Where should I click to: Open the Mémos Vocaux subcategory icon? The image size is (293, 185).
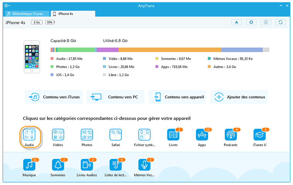(145, 165)
